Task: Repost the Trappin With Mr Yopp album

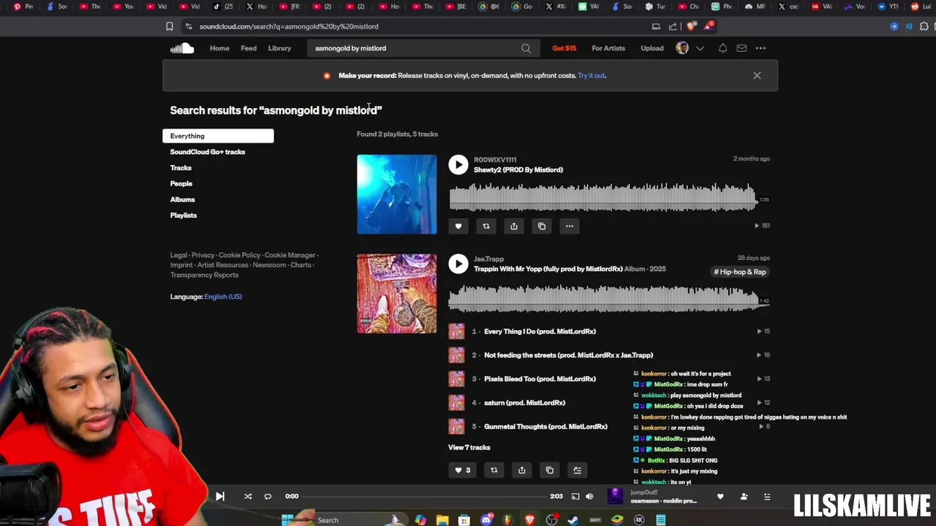Action: pyautogui.click(x=494, y=470)
